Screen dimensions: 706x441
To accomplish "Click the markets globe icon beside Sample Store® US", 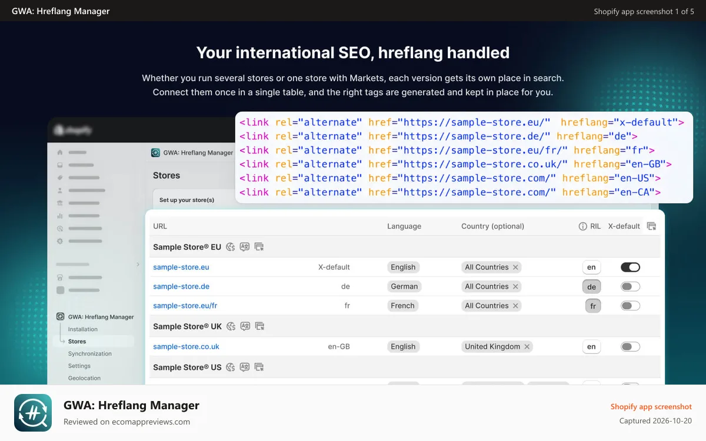I will [231, 367].
